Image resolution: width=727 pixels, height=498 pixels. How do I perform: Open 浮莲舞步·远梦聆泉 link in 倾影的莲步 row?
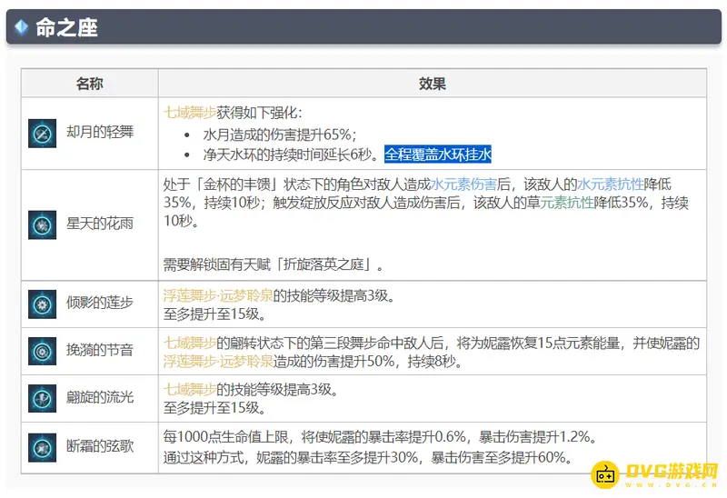click(222, 295)
